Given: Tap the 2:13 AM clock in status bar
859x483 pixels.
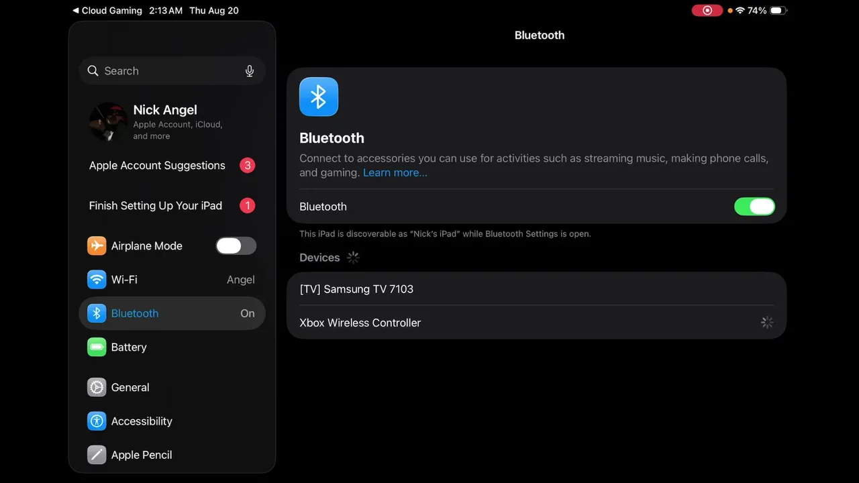Looking at the screenshot, I should [166, 11].
